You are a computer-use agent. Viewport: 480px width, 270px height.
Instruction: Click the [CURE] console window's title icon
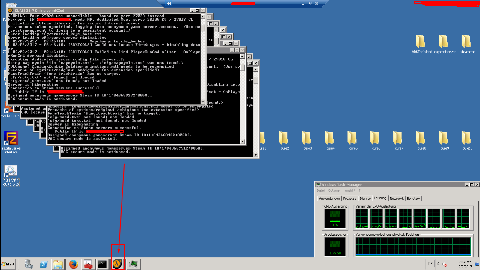(10, 11)
